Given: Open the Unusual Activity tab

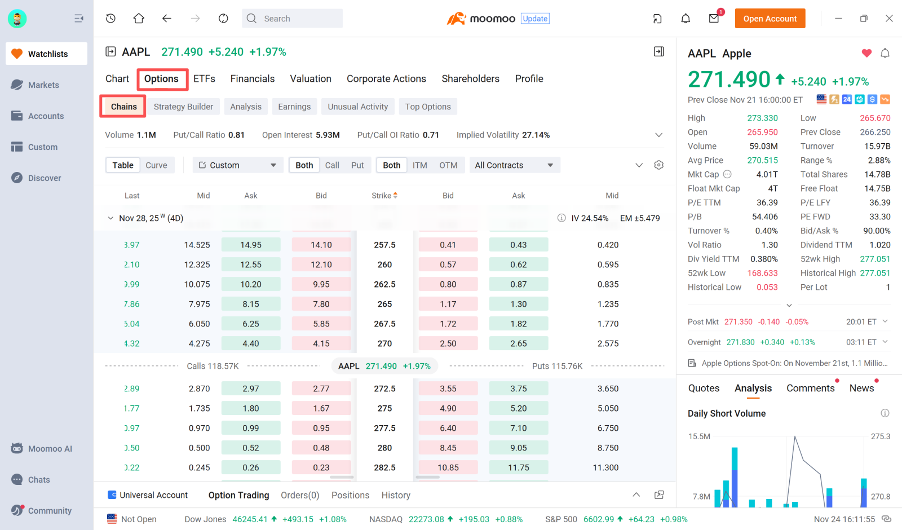Looking at the screenshot, I should pos(358,107).
